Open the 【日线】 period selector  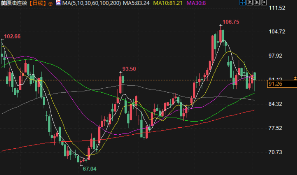(38, 3)
